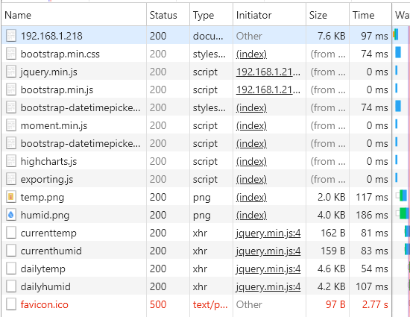Click the 7.6 KB size value

tap(332, 36)
